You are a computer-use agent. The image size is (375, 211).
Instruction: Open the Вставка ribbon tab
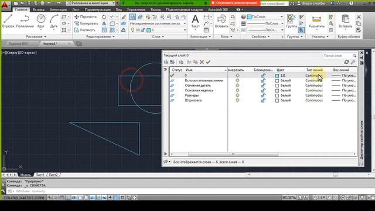(39, 9)
